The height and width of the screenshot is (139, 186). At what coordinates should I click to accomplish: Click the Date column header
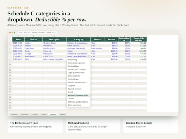18,39
